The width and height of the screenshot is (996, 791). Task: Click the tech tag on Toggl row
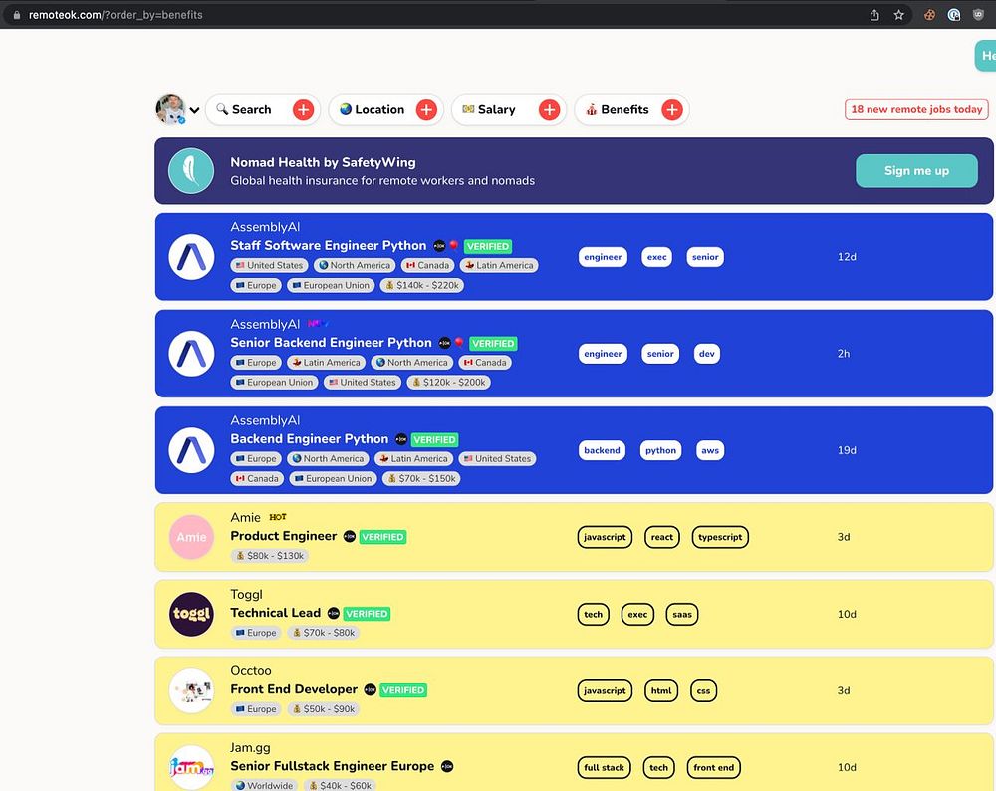point(594,615)
